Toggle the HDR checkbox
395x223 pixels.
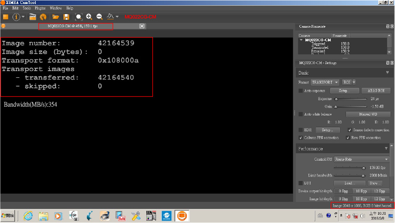301,130
